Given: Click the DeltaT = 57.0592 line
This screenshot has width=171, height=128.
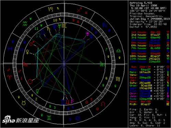Looking at the screenshot, I should point(143,27).
